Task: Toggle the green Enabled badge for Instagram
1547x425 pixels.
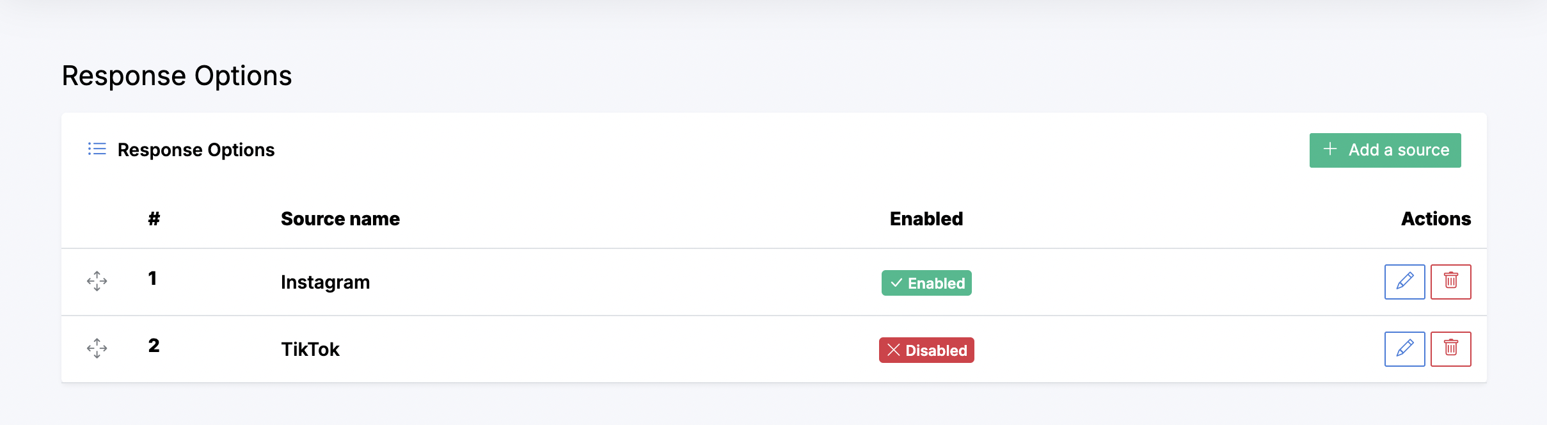Action: pyautogui.click(x=926, y=283)
